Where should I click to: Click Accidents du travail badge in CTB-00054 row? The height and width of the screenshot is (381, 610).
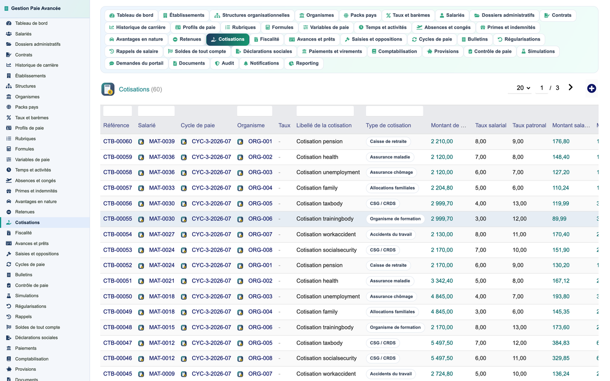point(391,235)
